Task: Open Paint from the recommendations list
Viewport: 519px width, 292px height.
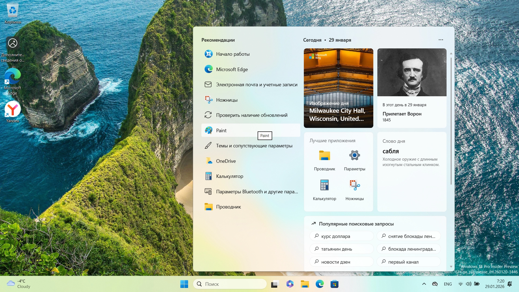Action: point(221,131)
